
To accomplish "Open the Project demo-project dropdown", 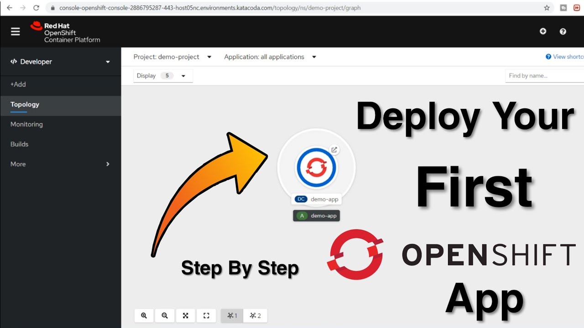I will point(172,57).
